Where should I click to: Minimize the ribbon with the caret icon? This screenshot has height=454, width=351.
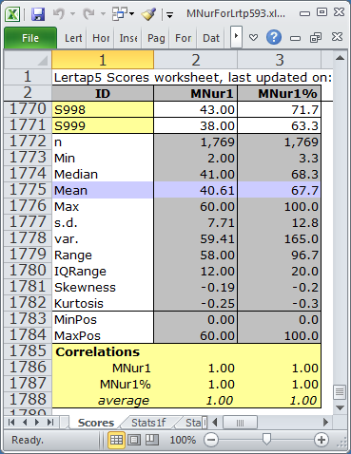pos(253,38)
